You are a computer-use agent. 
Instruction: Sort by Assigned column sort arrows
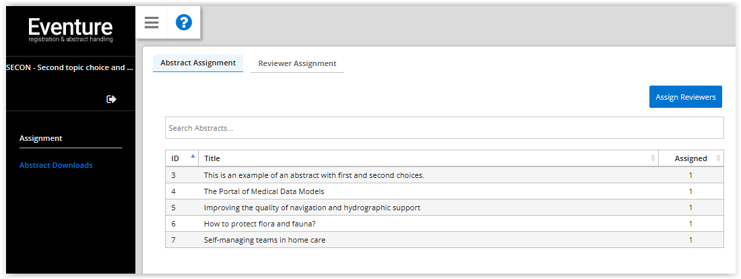tap(718, 158)
